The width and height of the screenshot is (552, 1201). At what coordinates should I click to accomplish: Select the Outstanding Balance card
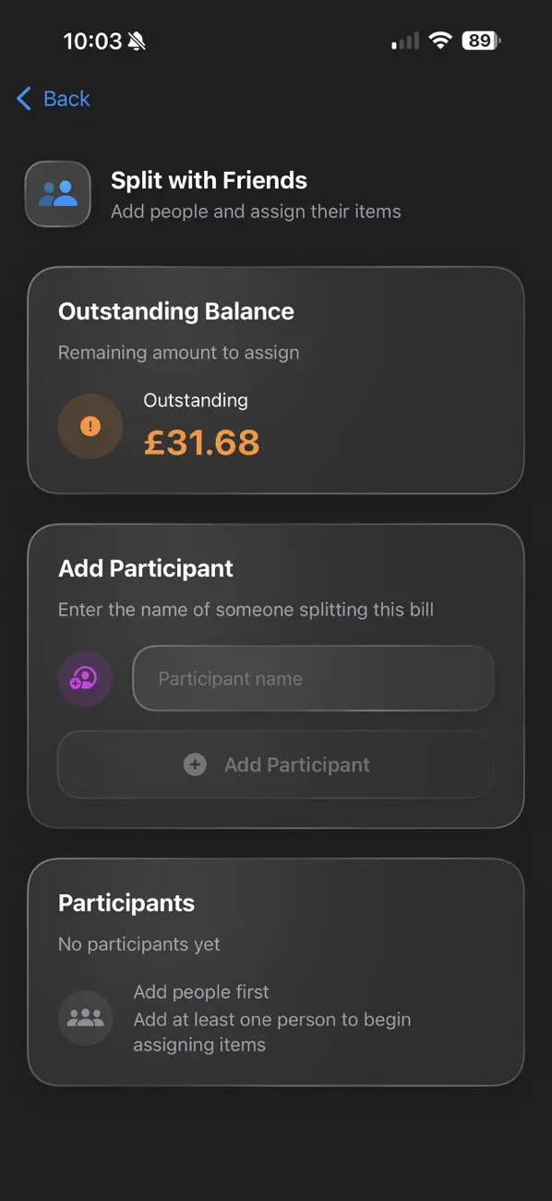pyautogui.click(x=276, y=379)
